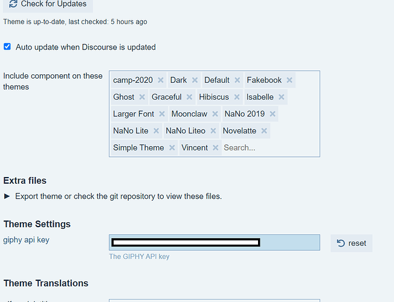Remove Dark theme tag
This screenshot has width=394, height=302.
pos(195,80)
